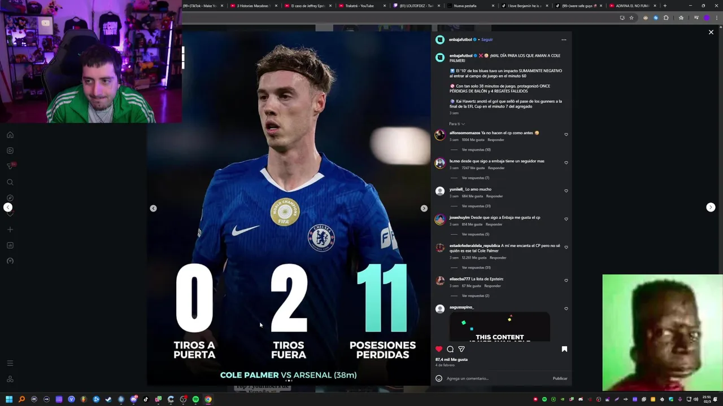Open Windows Start menu
This screenshot has height=406, width=723.
pos(9,399)
